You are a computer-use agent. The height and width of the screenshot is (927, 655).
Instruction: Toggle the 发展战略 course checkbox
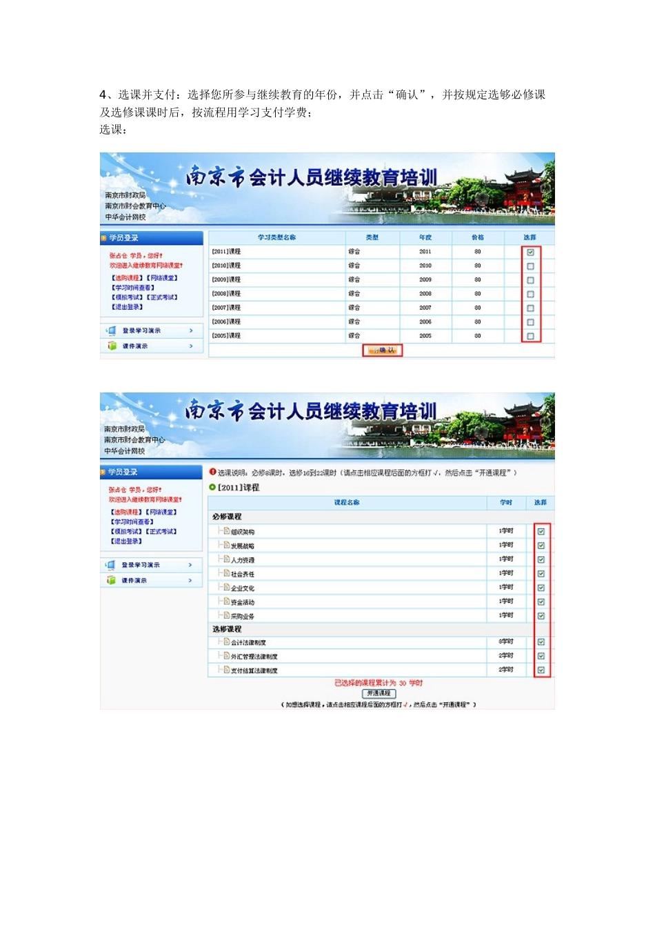pos(541,546)
